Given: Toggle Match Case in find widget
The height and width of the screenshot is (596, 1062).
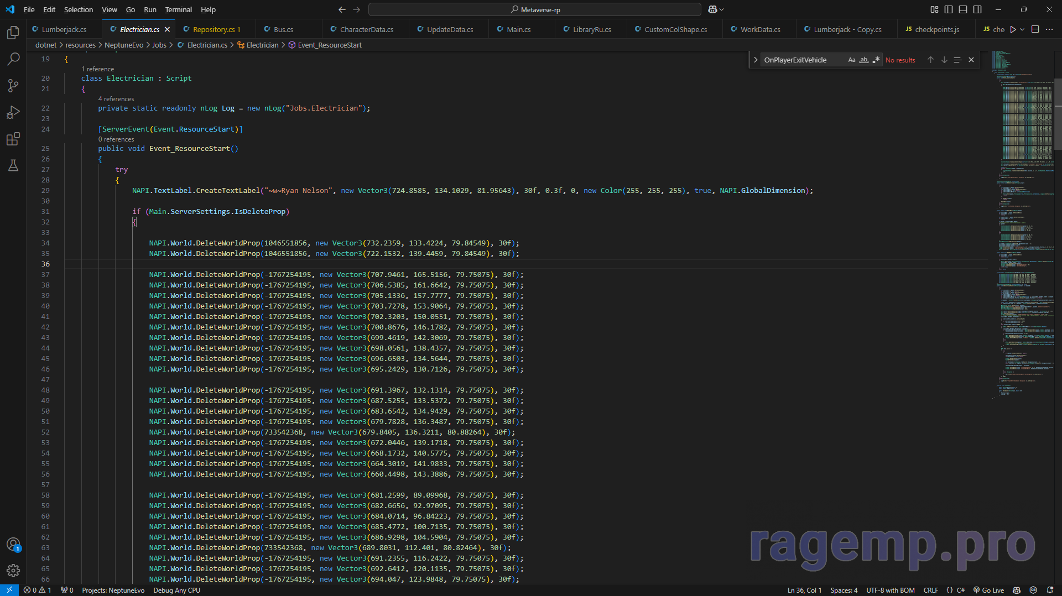Looking at the screenshot, I should coord(852,60).
